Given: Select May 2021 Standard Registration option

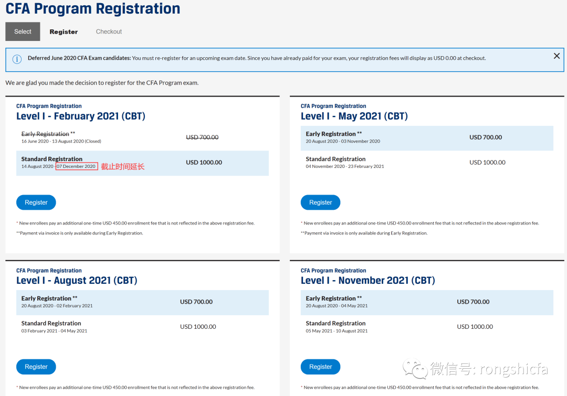Looking at the screenshot, I should point(426,163).
